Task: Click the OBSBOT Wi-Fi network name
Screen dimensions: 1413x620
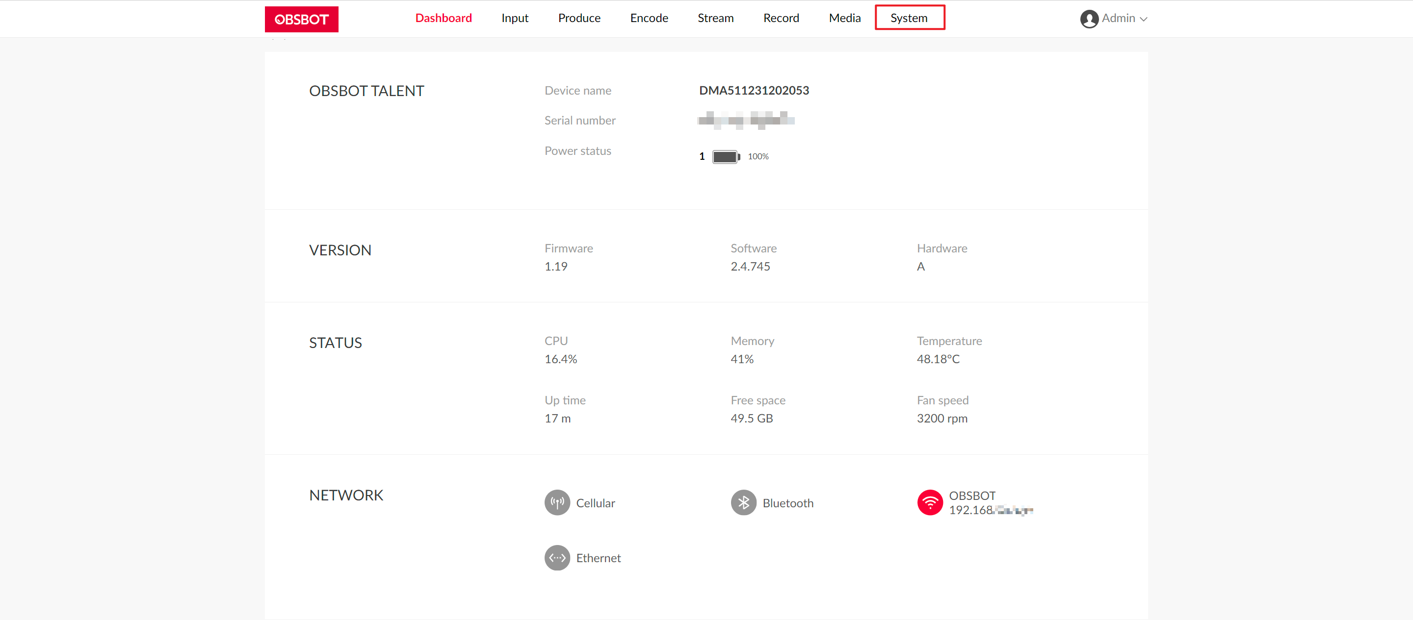Action: coord(972,496)
